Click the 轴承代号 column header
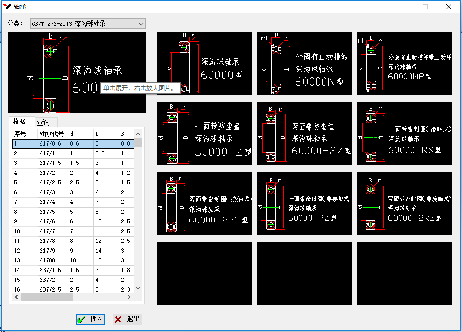Viewport: 462px width, 332px height. click(x=52, y=134)
